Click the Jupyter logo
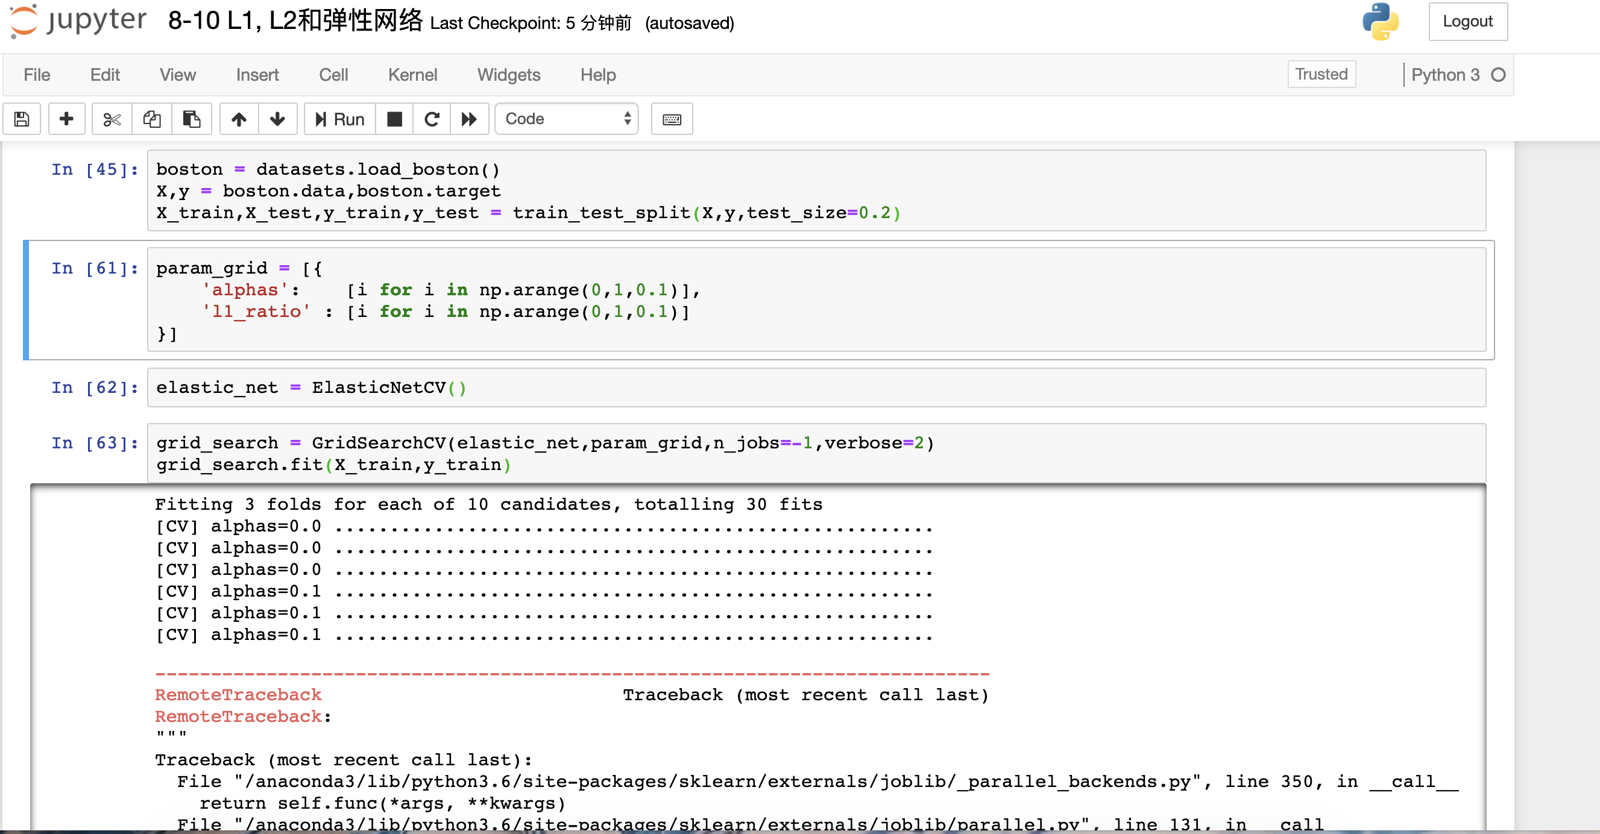The width and height of the screenshot is (1600, 834). 78,21
